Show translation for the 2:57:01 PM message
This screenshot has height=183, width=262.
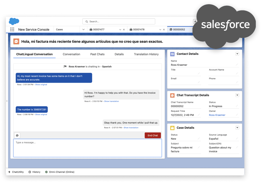point(131,128)
